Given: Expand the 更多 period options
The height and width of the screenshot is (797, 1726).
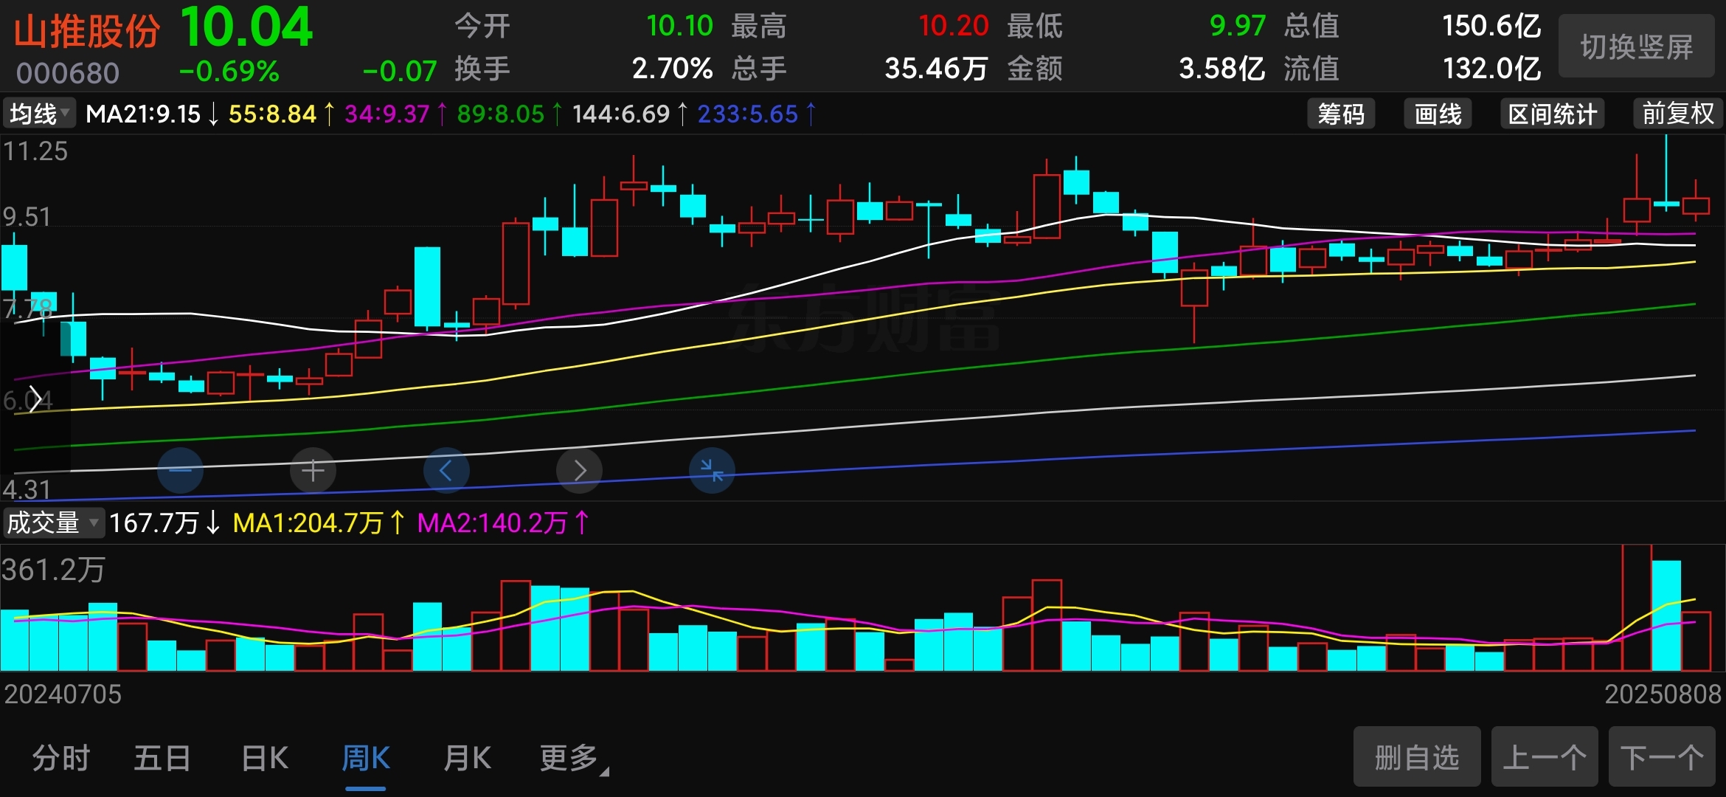Looking at the screenshot, I should click(573, 758).
